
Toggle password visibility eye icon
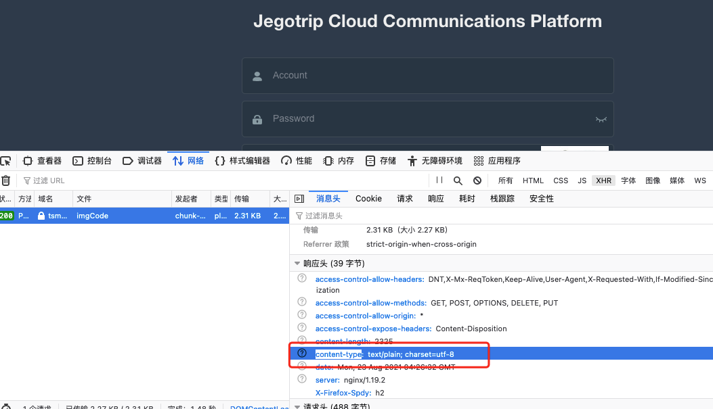tap(601, 120)
